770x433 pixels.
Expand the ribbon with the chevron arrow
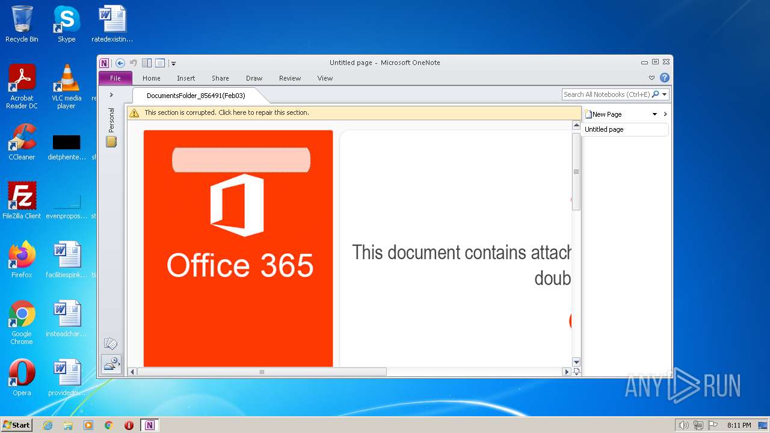click(651, 78)
